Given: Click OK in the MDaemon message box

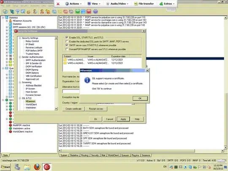Looking at the screenshot, I should 140,98.
